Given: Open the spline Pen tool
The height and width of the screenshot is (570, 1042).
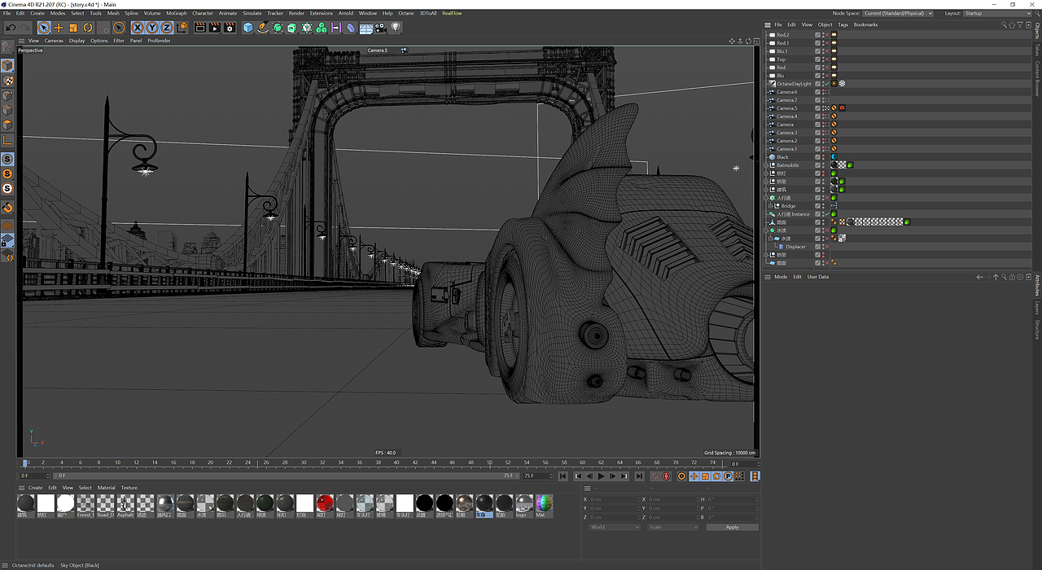Looking at the screenshot, I should 263,28.
